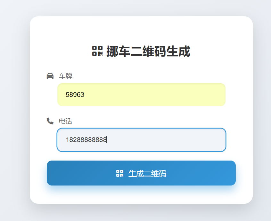Click the 电话 field label text
The width and height of the screenshot is (271, 221).
[65, 121]
